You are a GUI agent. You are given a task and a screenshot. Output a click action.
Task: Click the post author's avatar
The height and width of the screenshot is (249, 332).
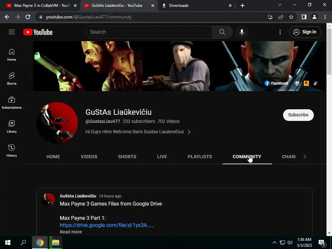(49, 199)
